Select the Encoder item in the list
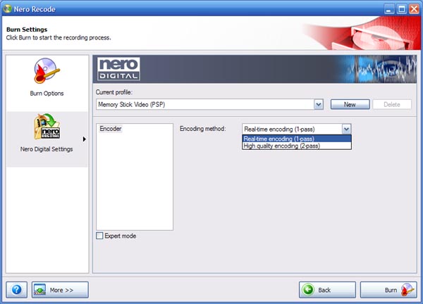 click(x=111, y=129)
